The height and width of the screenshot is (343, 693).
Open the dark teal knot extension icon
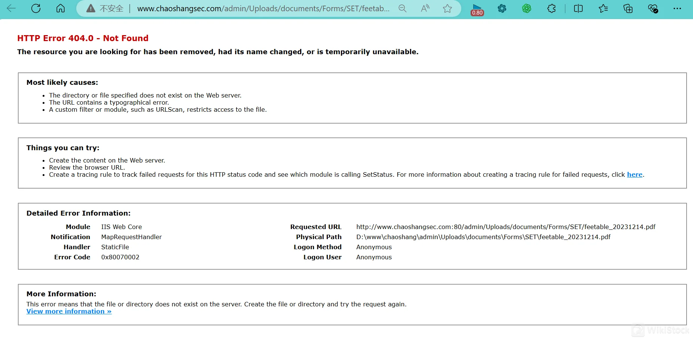(x=502, y=8)
